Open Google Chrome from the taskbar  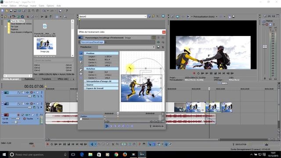pyautogui.click(x=116, y=154)
